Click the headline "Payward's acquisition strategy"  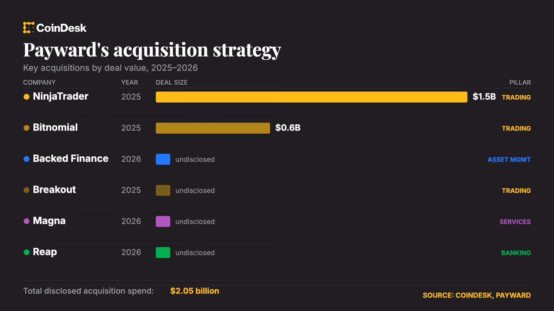(x=152, y=50)
